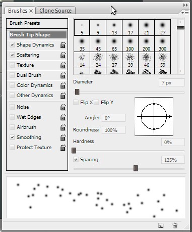Disable the Smoothing checkbox
Image resolution: width=192 pixels, height=232 pixels.
[x=12, y=137]
